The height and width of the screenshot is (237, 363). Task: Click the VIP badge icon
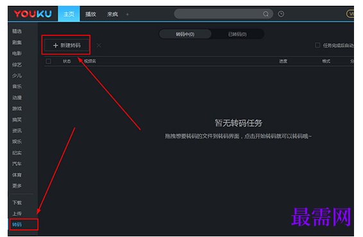tap(350, 14)
